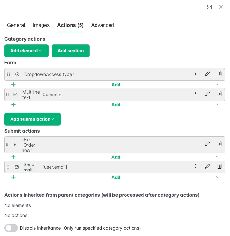This screenshot has height=236, width=230.
Task: Delete the Dropdown Access type element
Action: 219,73
